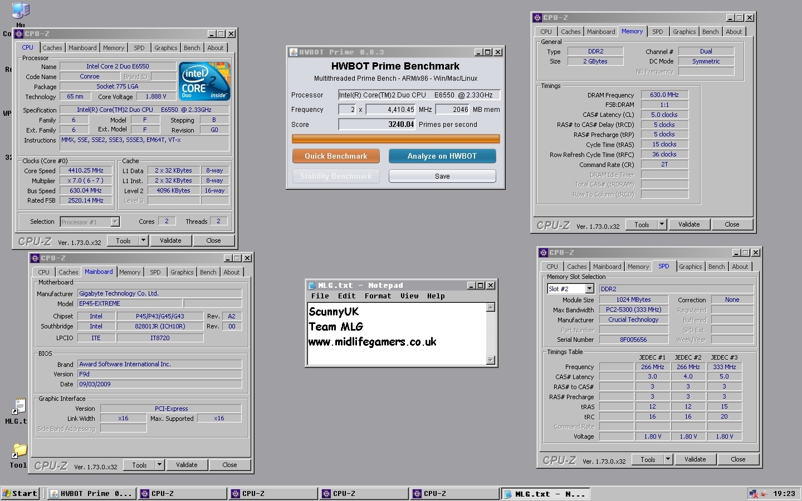The width and height of the screenshot is (802, 501).
Task: Click Validate in CPU window
Action: pos(170,240)
